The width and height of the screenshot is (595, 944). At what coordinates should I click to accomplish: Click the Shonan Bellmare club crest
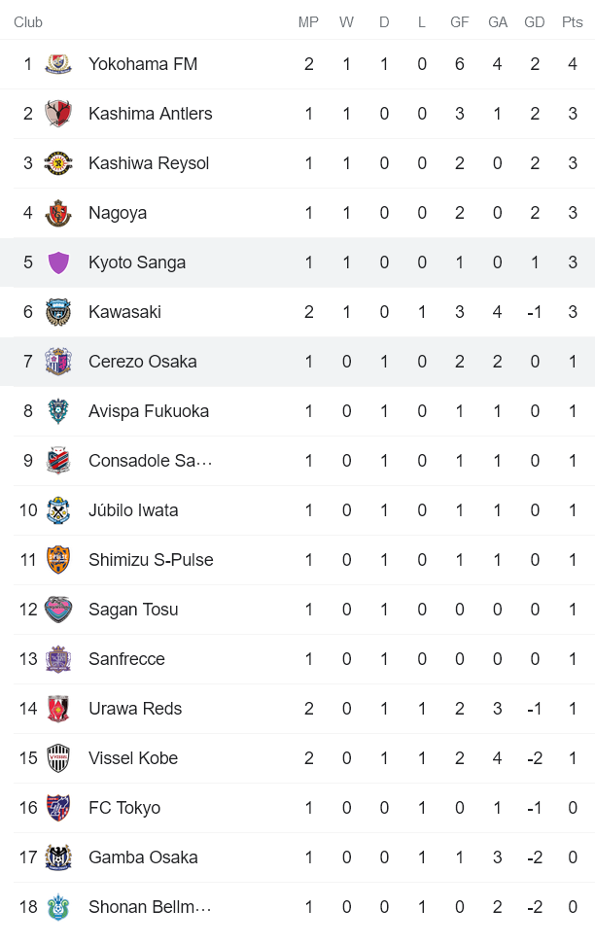[57, 906]
